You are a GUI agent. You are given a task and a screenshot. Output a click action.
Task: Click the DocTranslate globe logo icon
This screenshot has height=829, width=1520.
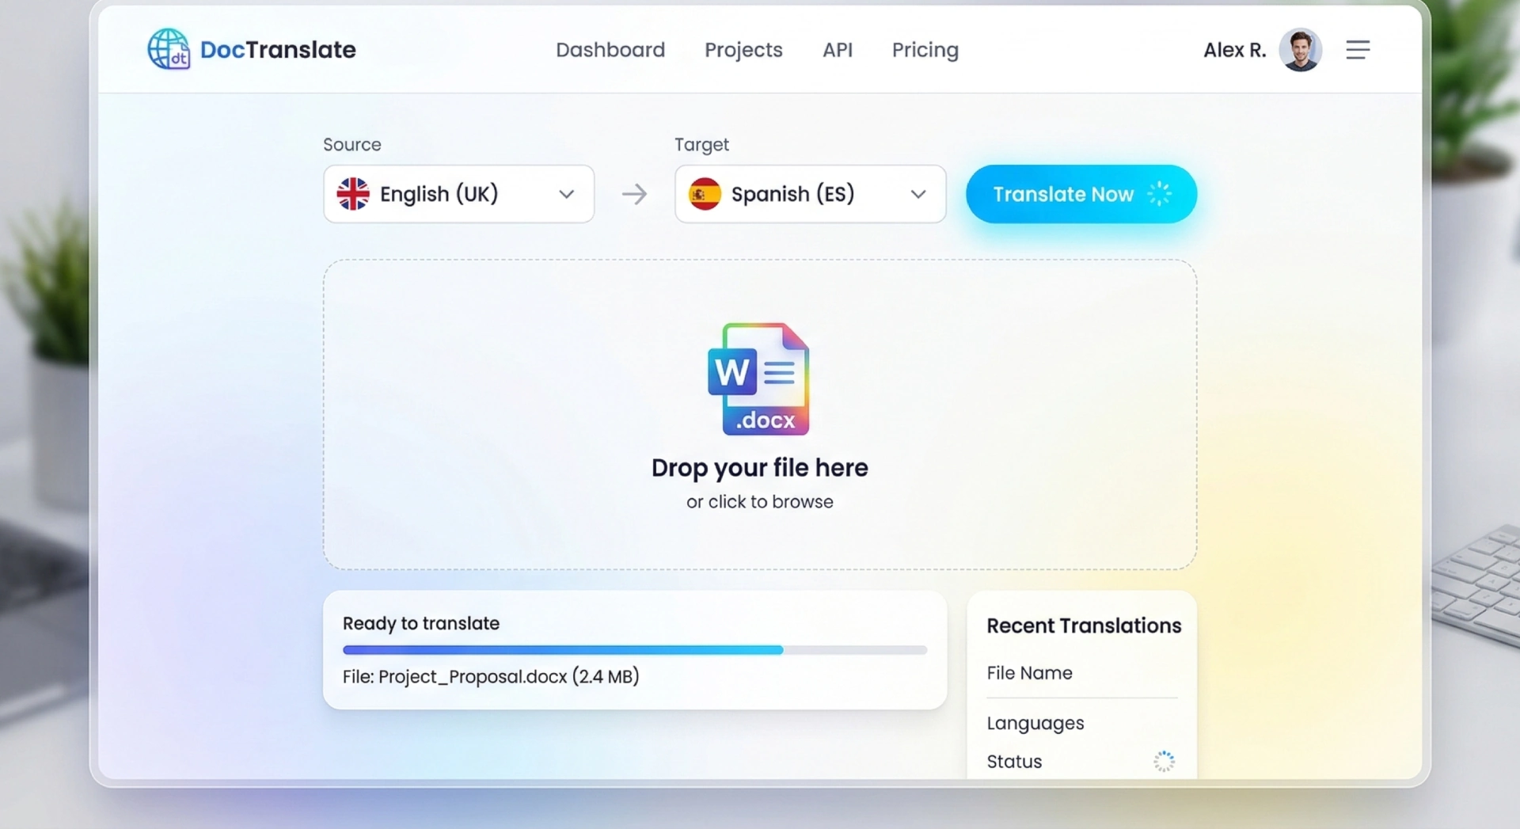coord(169,49)
